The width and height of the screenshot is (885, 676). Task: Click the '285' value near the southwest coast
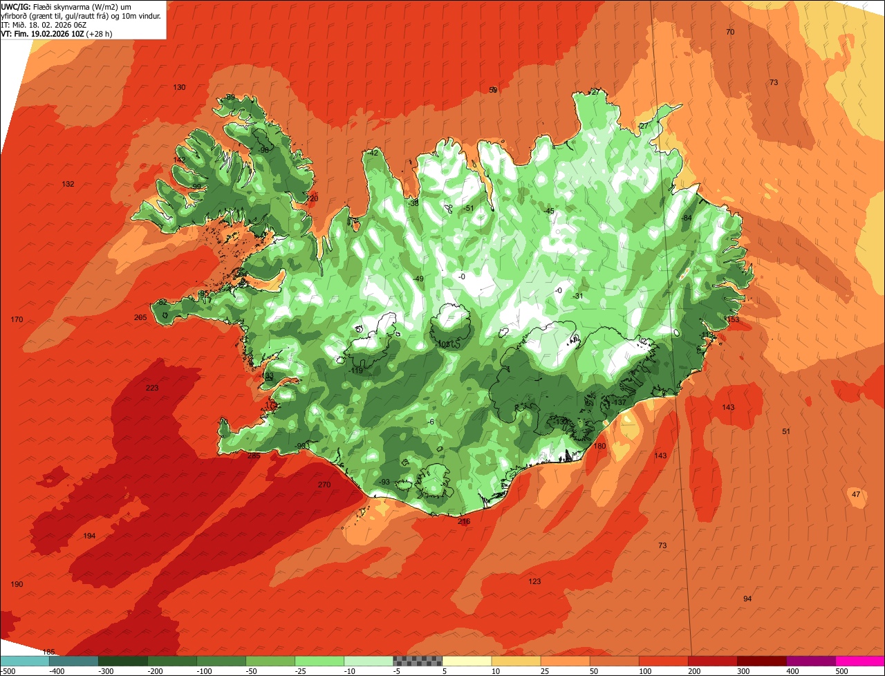click(254, 456)
